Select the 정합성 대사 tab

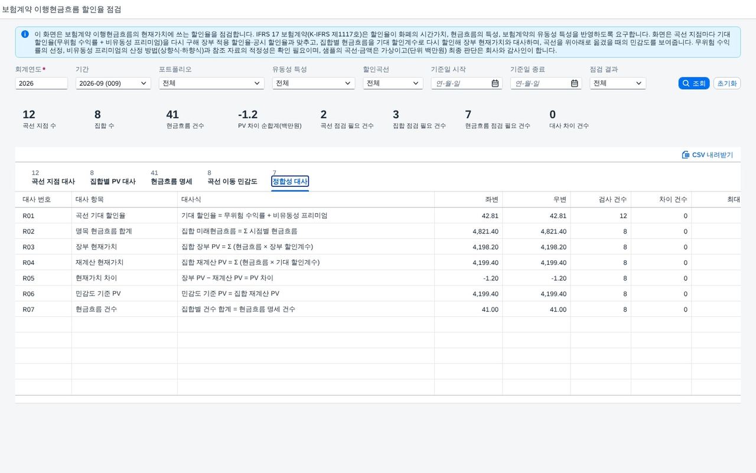pos(290,182)
